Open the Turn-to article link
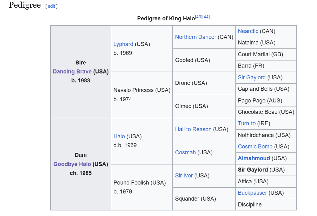 247,123
